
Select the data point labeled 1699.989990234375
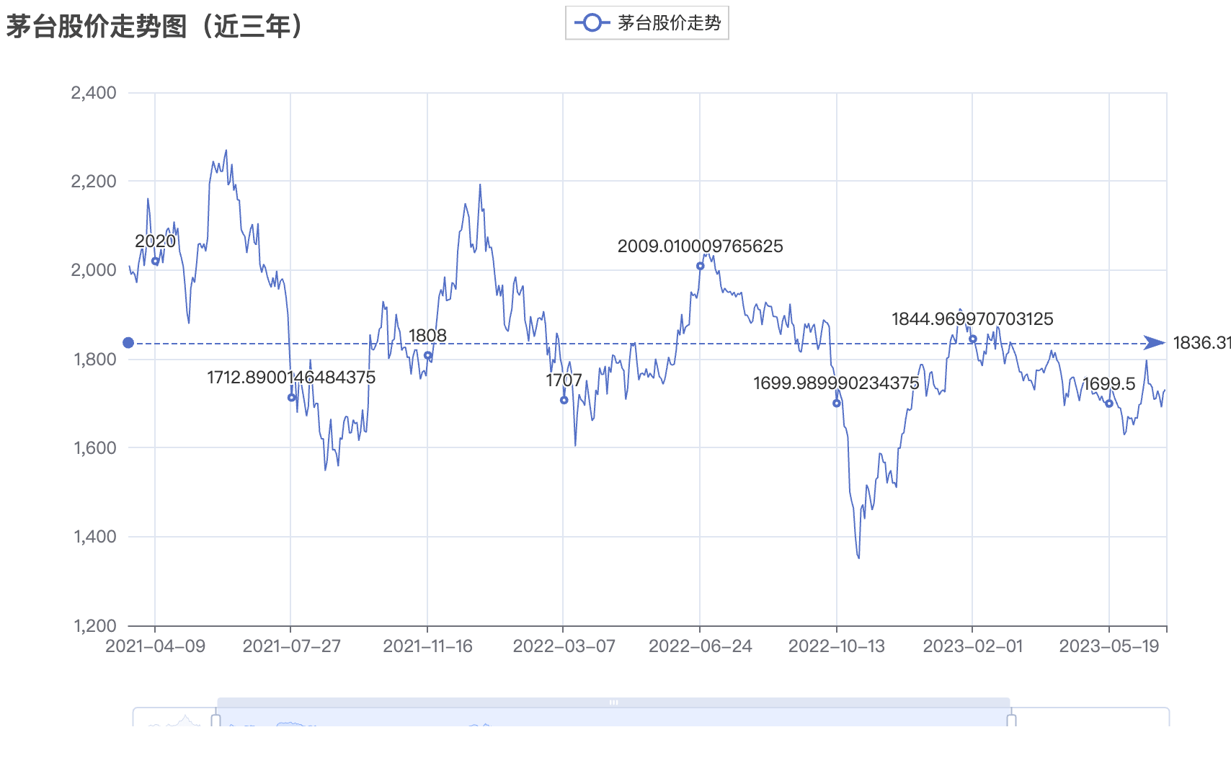pyautogui.click(x=836, y=403)
